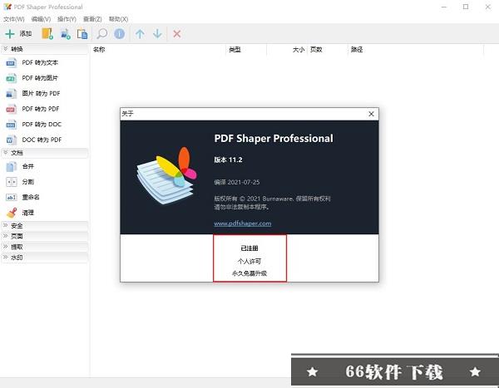This screenshot has width=499, height=388.
Task: Open the 帮助(X) menu
Action: pyautogui.click(x=118, y=19)
